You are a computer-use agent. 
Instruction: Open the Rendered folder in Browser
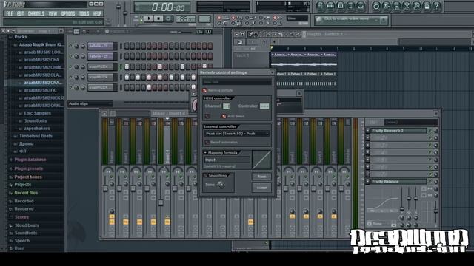click(24, 208)
